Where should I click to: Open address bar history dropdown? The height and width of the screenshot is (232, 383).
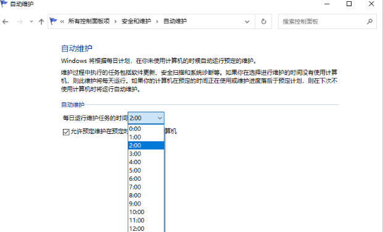coord(247,22)
